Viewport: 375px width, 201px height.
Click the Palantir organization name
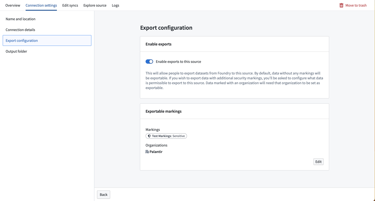[x=156, y=152]
